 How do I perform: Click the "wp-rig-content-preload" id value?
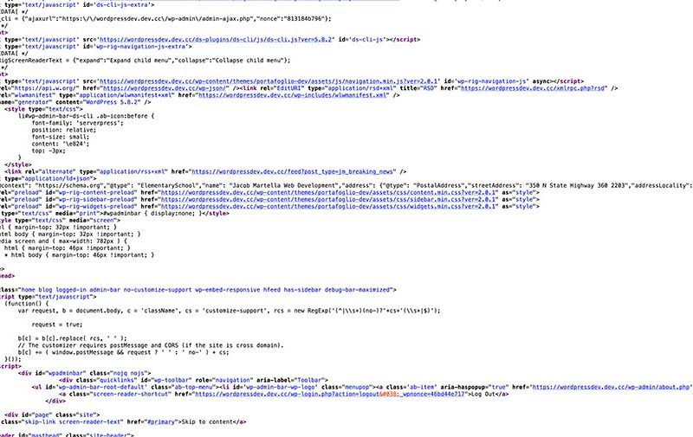coord(96,192)
